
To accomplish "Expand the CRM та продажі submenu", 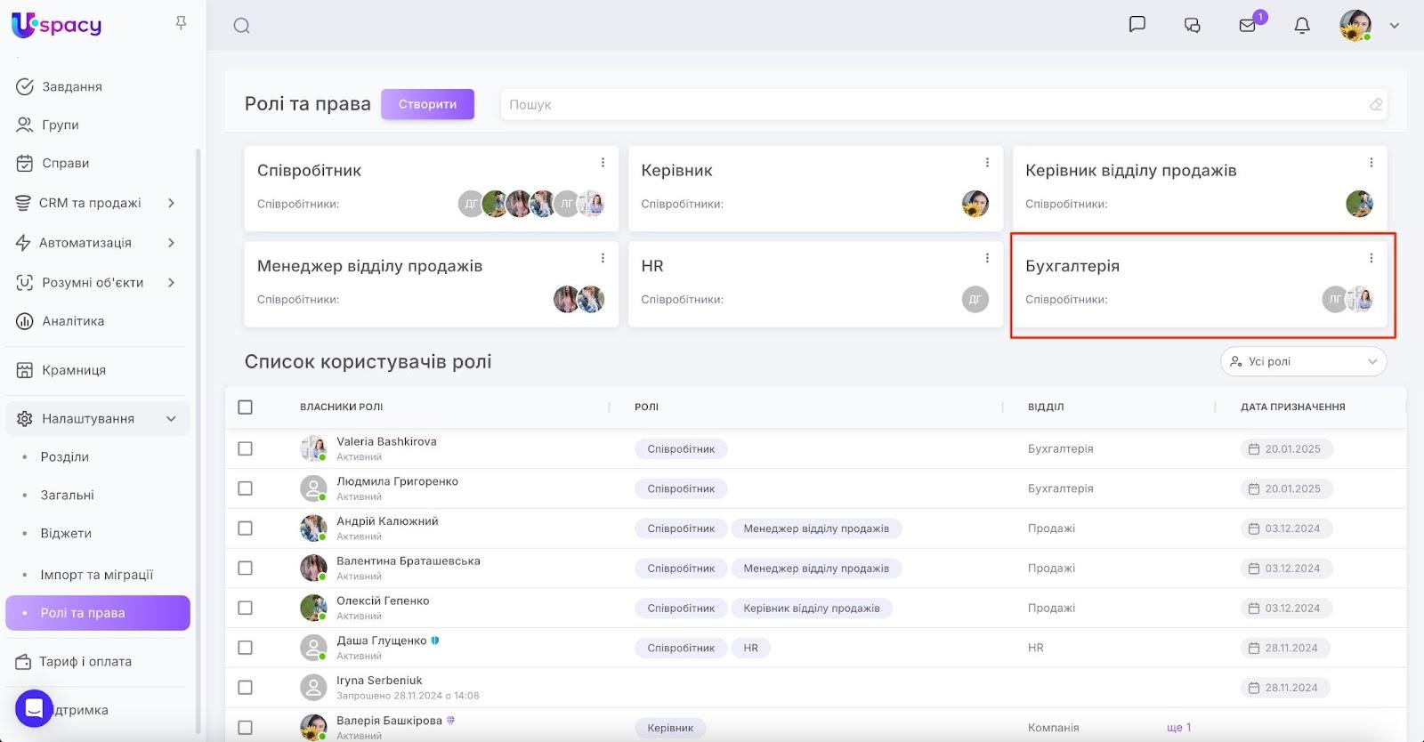I will [171, 203].
